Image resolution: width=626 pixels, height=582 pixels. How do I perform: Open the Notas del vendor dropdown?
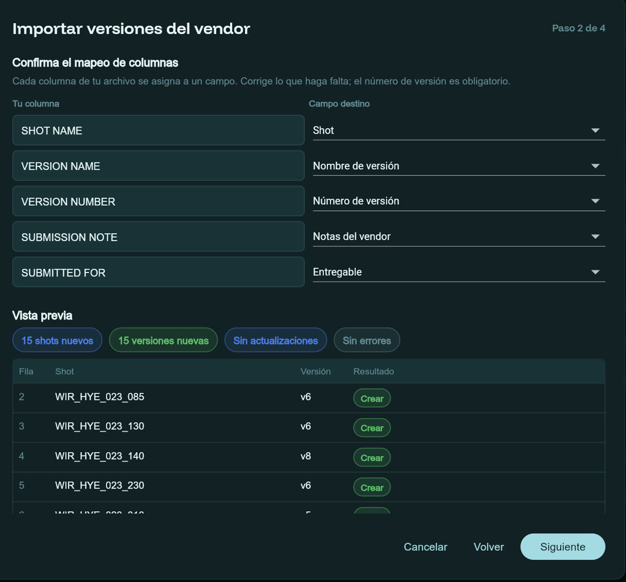click(458, 237)
